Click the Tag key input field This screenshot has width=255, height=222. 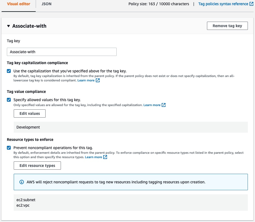(61, 52)
